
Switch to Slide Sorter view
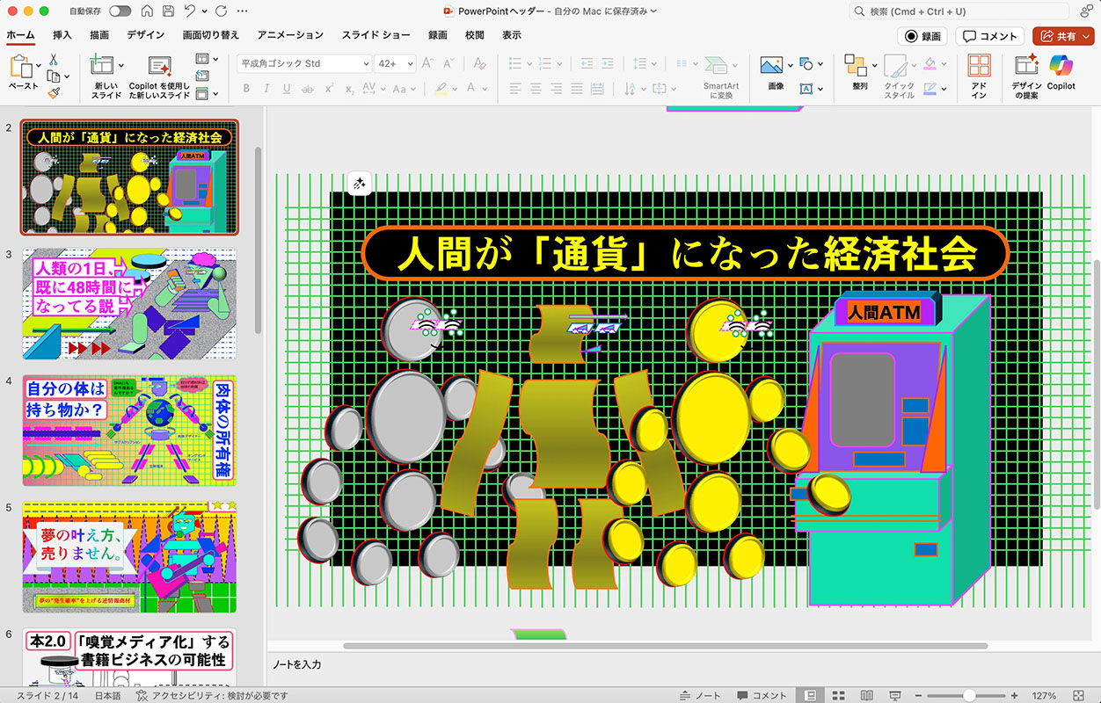point(838,695)
